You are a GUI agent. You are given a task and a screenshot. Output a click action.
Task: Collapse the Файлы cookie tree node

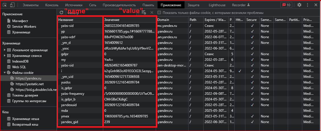5,73
